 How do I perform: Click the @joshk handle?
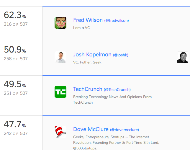click(121, 55)
